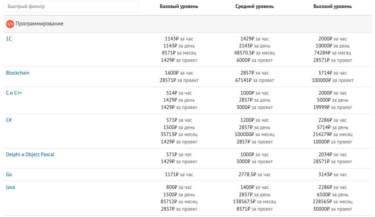Follow the C и C++ link
This screenshot has height=217, width=375.
coord(14,93)
